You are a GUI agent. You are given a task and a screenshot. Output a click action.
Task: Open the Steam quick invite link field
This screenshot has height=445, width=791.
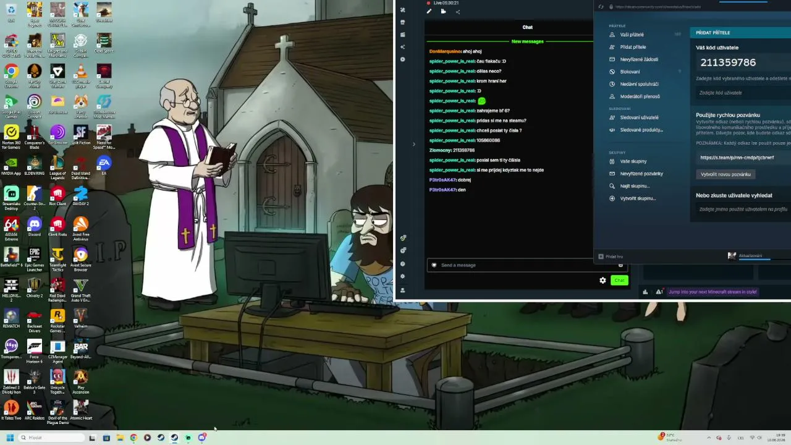pos(743,158)
